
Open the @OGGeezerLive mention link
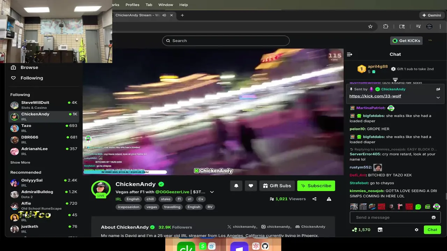coord(172,192)
